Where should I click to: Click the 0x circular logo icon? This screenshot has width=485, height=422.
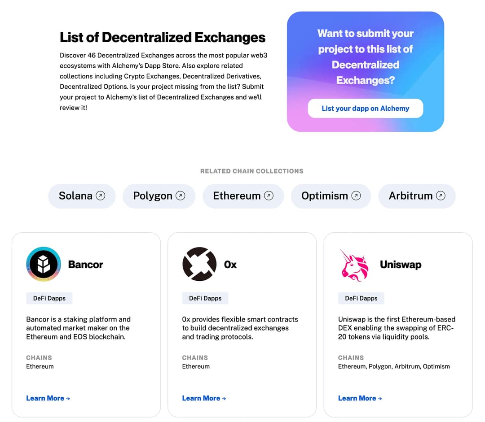tap(199, 264)
